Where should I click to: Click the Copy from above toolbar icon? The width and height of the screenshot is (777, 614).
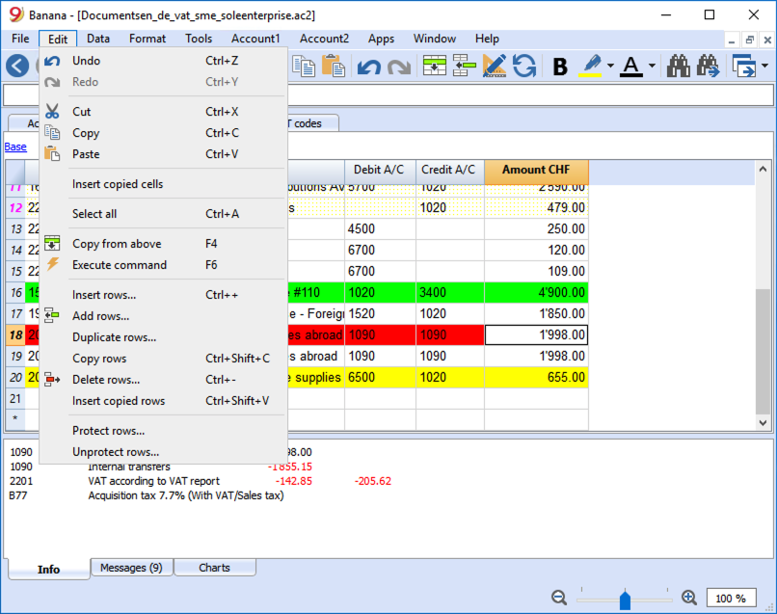435,66
